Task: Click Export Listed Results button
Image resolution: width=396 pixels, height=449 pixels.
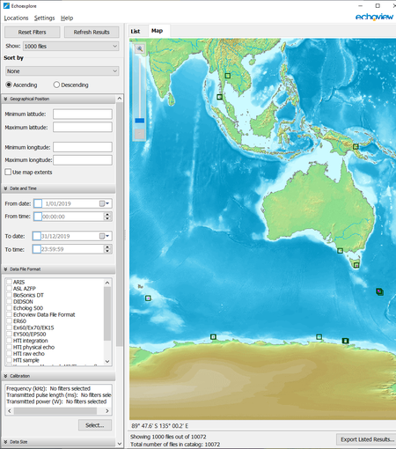Action: tap(367, 439)
